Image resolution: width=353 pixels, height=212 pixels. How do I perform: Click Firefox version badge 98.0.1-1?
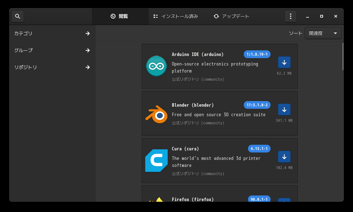[259, 199]
